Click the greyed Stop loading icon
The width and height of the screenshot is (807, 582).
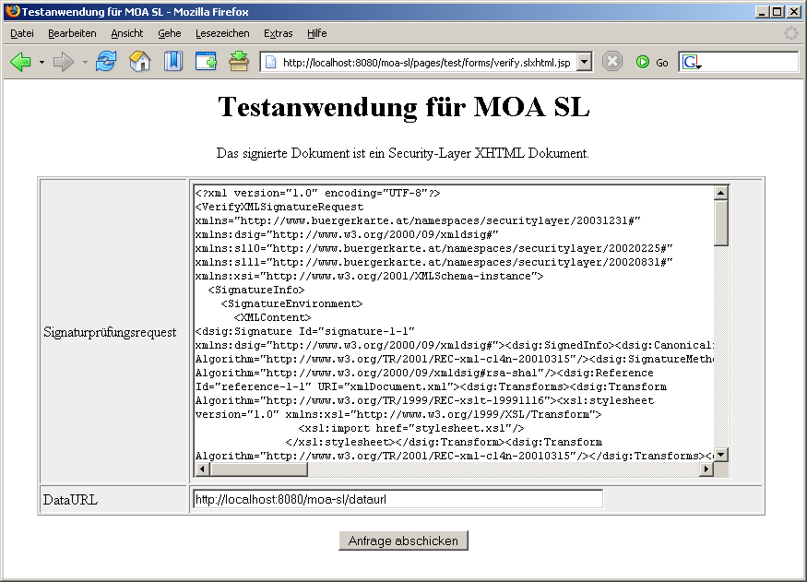(x=612, y=62)
